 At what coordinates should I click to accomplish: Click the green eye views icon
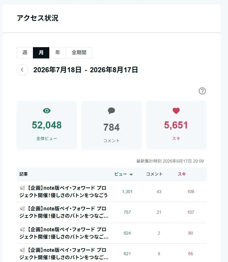[47, 111]
